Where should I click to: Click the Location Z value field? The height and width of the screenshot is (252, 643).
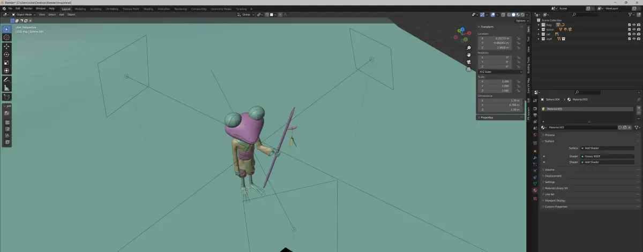tap(495, 47)
